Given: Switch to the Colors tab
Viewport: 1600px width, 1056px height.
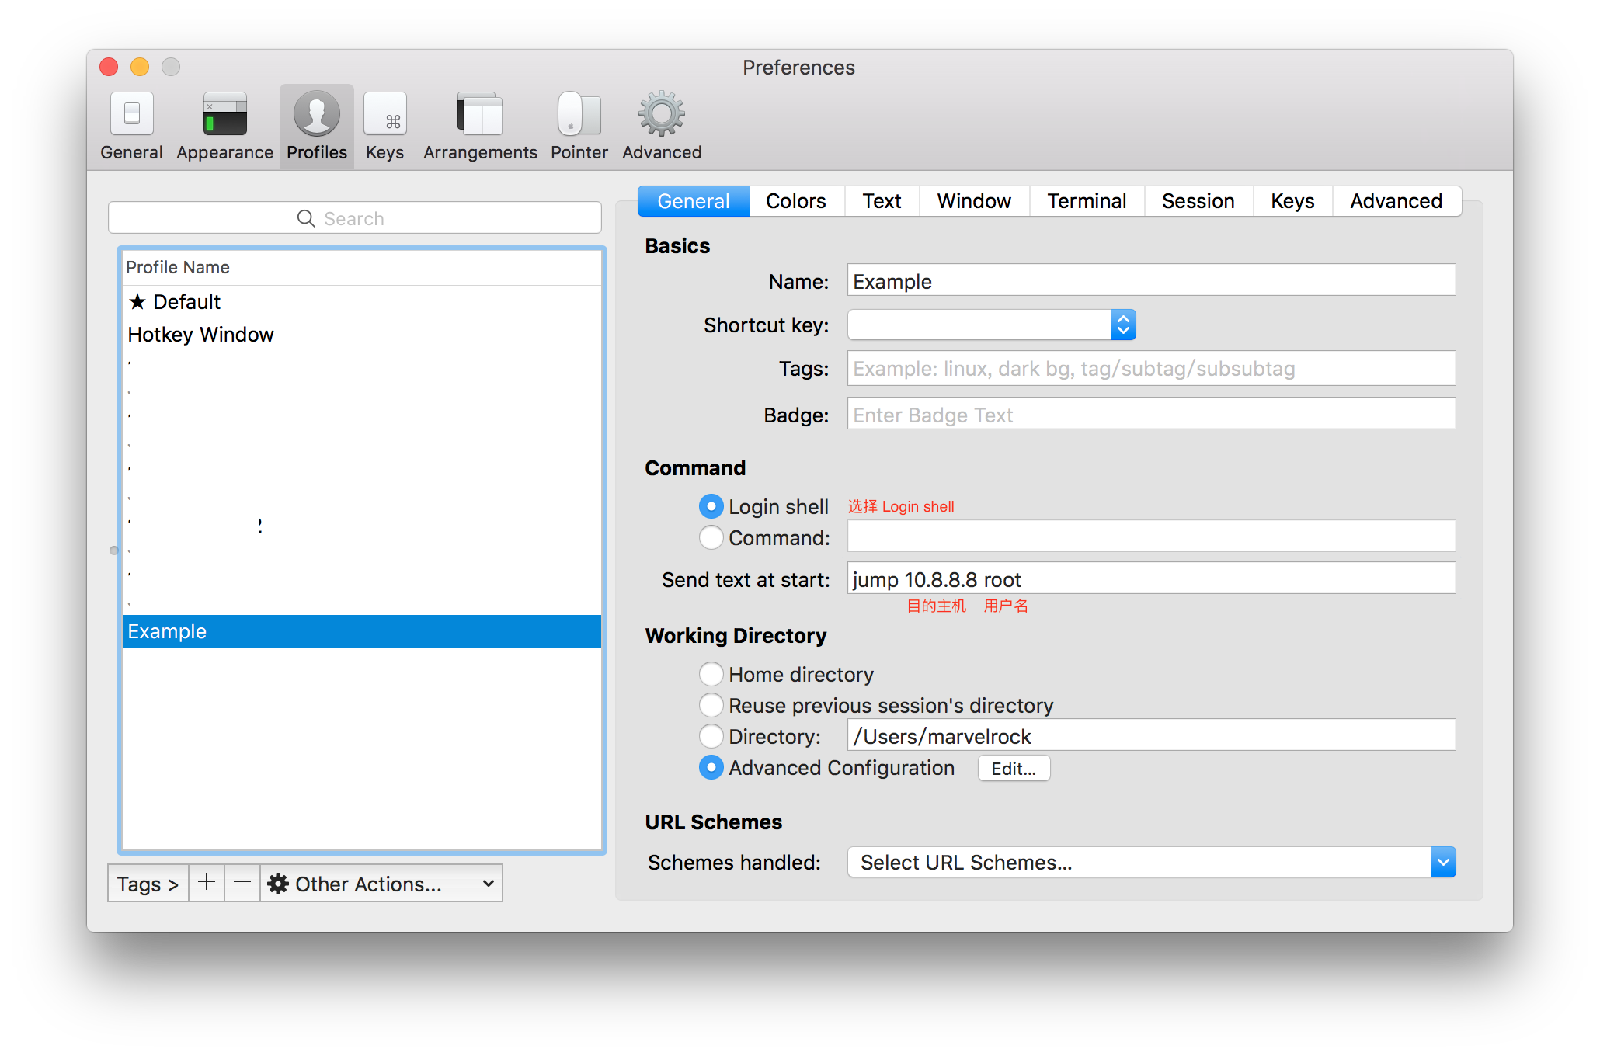Looking at the screenshot, I should point(796,201).
